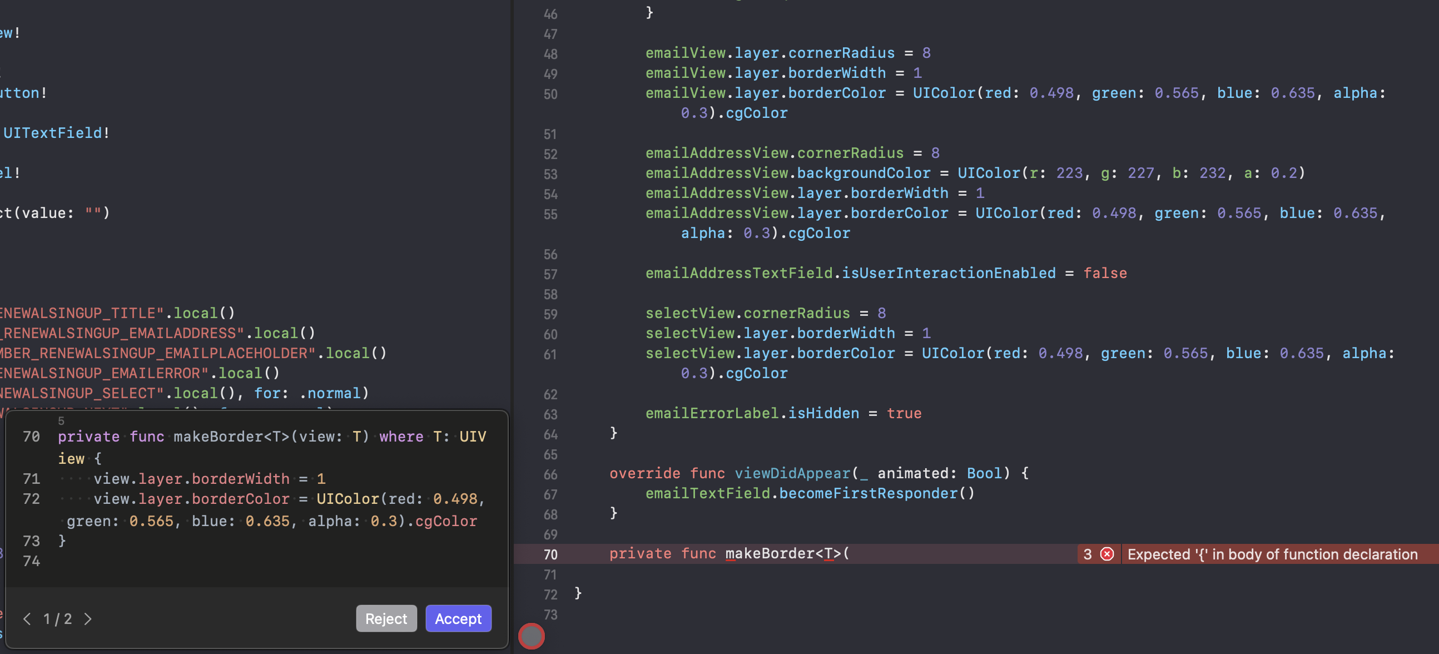The width and height of the screenshot is (1439, 654).
Task: Reject the suggested makeBorder code
Action: (386, 619)
